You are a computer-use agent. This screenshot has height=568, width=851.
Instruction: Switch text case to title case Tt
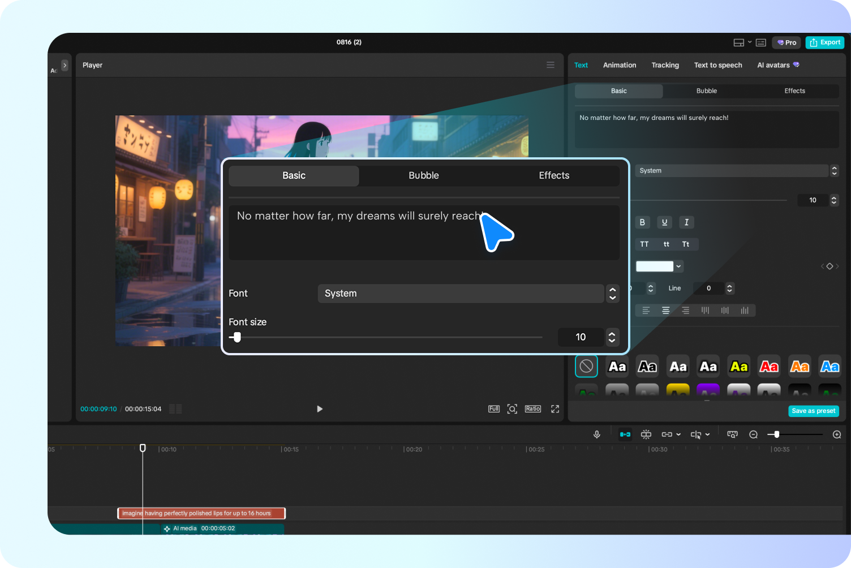(x=686, y=244)
